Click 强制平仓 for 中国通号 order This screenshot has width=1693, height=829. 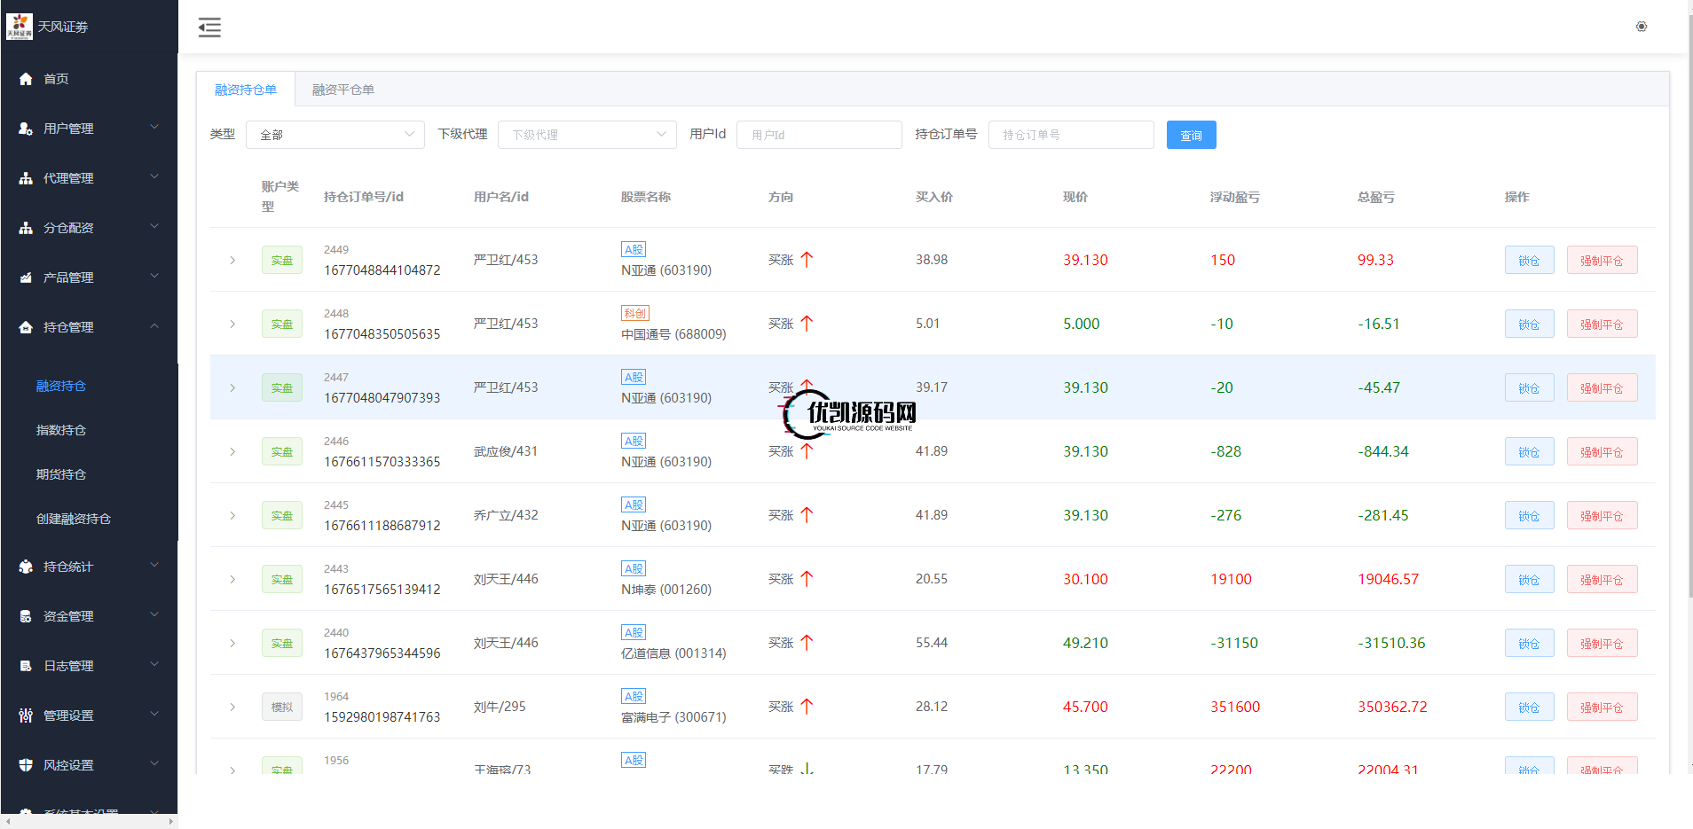[x=1602, y=325]
